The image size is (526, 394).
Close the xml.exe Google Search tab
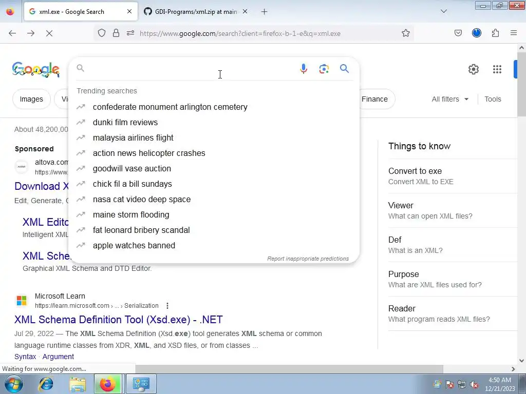click(129, 11)
